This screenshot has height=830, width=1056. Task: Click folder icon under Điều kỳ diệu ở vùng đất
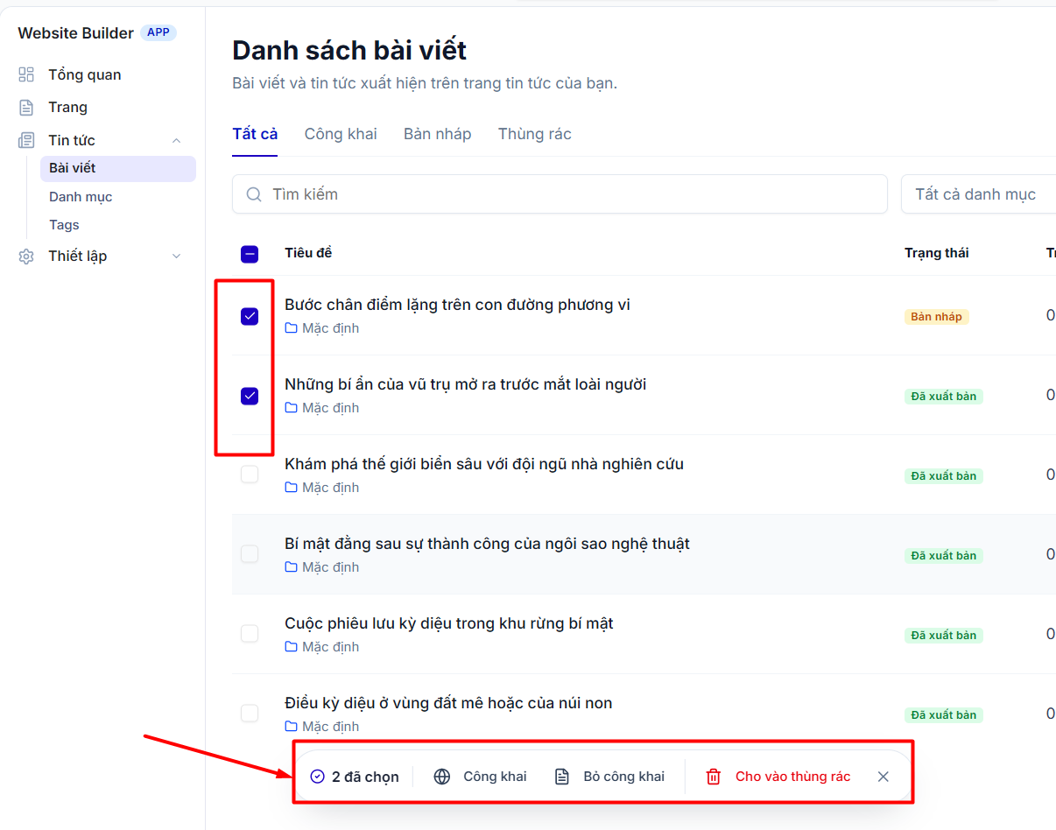coord(292,727)
